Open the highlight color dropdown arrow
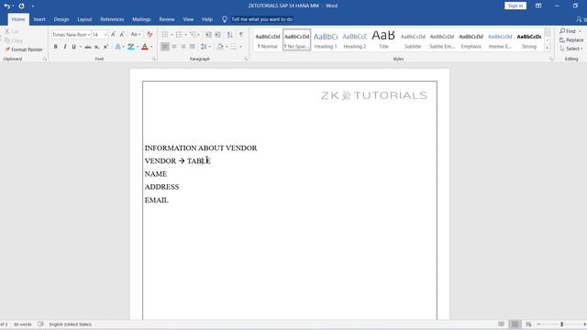This screenshot has width=587, height=330. click(x=138, y=47)
